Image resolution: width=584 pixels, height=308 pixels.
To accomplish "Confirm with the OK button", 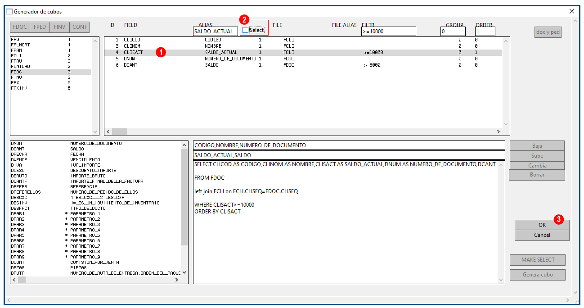I will coord(542,225).
